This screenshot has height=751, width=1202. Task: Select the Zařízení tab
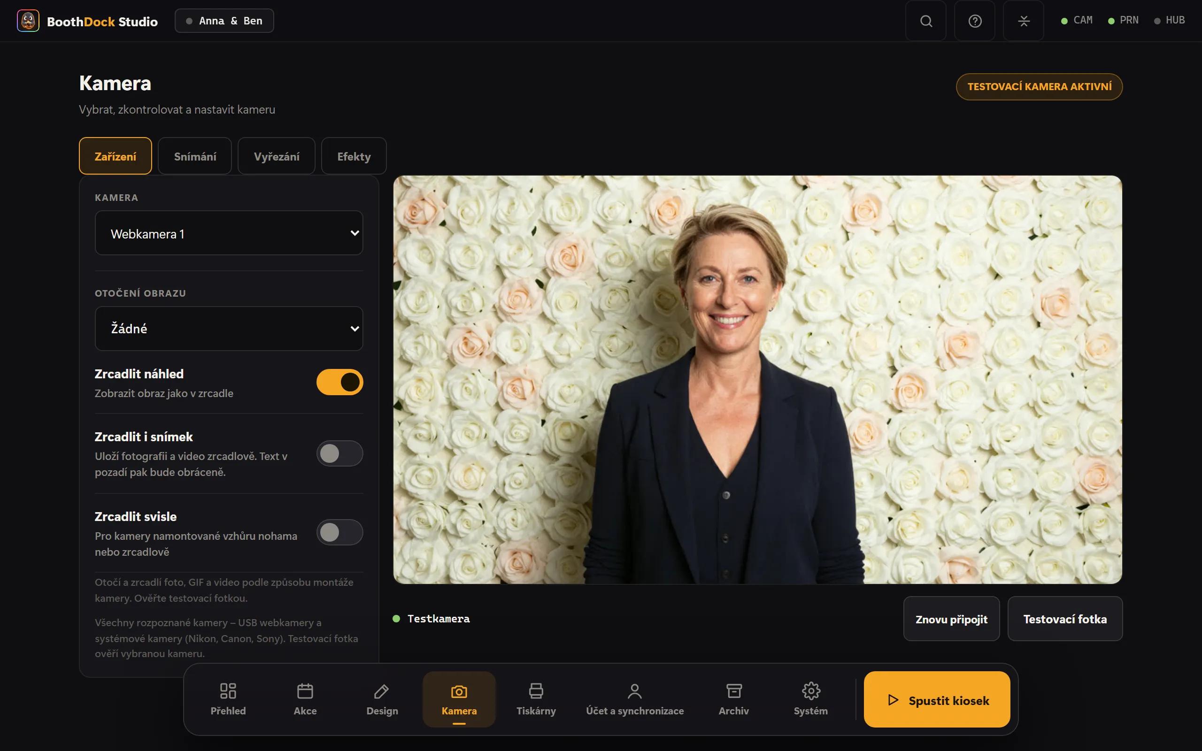115,156
